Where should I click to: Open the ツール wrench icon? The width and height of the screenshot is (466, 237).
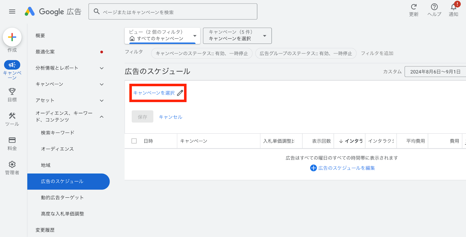12,116
